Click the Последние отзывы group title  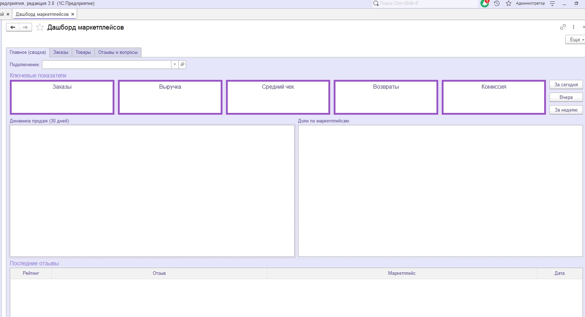(x=34, y=264)
